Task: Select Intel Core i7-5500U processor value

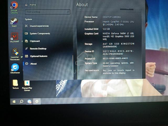Action: pyautogui.click(x=118, y=23)
